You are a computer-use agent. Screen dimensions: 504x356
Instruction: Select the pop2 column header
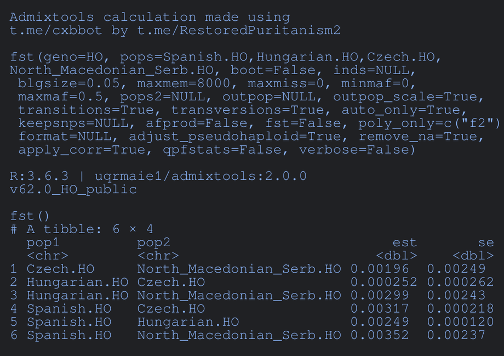(x=153, y=242)
